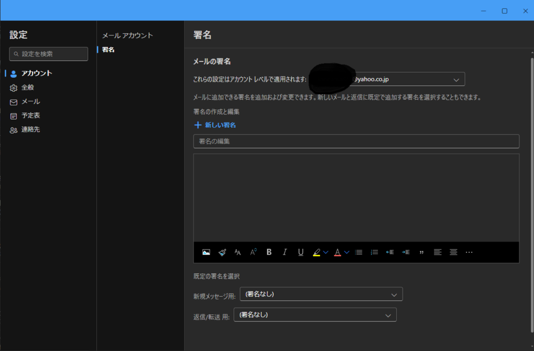Expand the highlight color dropdown arrow
Screen dimensions: 534x351
(x=326, y=252)
